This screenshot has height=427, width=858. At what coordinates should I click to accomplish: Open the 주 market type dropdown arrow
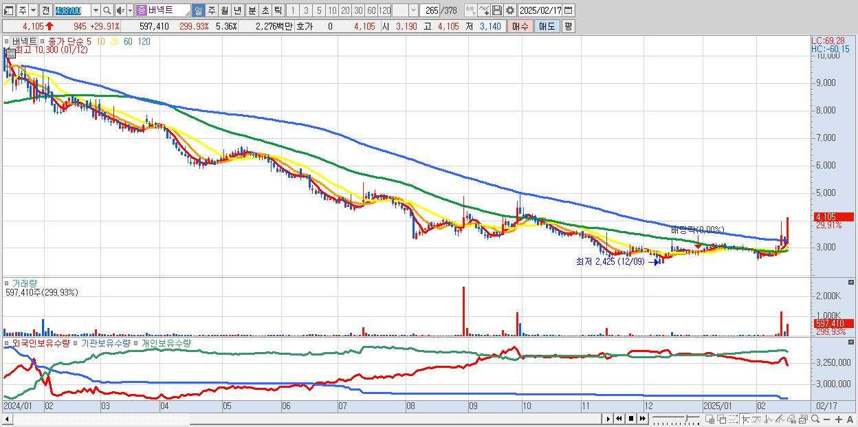[x=33, y=10]
